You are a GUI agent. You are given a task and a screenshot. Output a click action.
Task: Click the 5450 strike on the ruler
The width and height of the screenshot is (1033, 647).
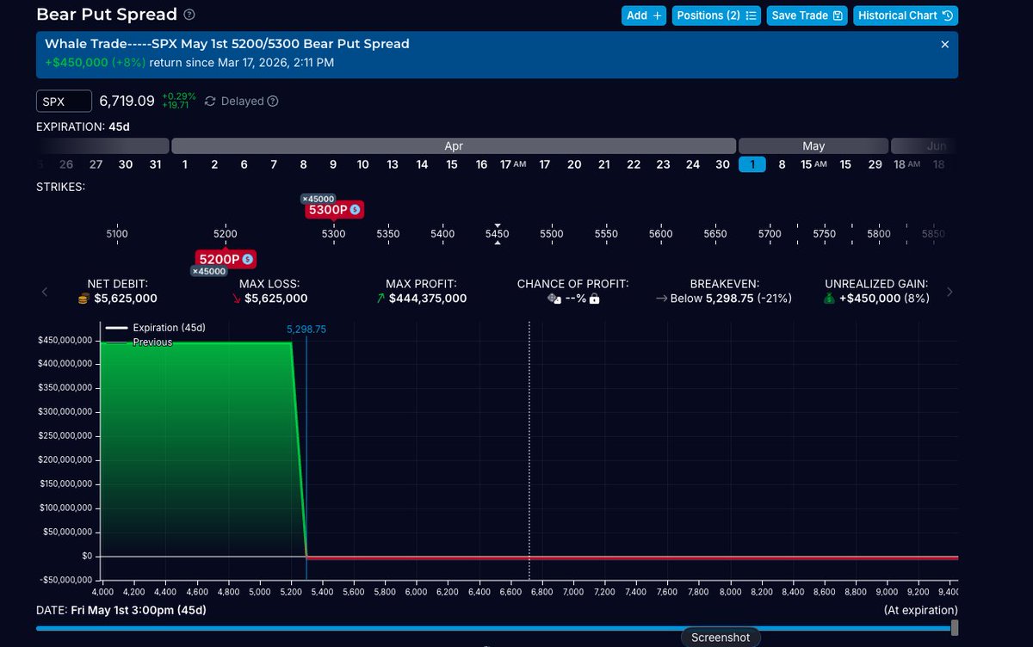[497, 234]
